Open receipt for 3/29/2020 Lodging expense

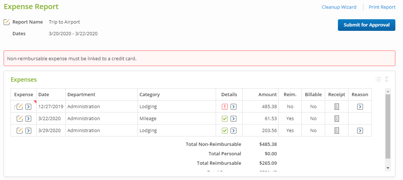pyautogui.click(x=337, y=131)
